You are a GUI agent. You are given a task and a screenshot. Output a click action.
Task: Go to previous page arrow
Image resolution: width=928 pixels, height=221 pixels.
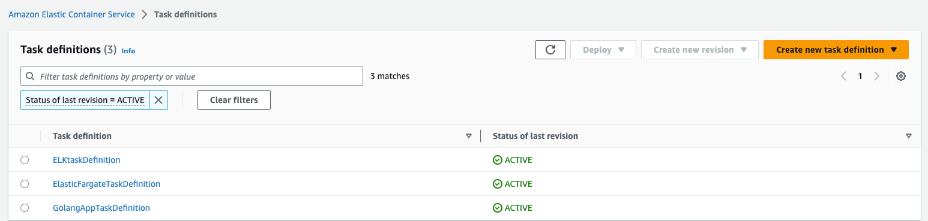tap(843, 76)
